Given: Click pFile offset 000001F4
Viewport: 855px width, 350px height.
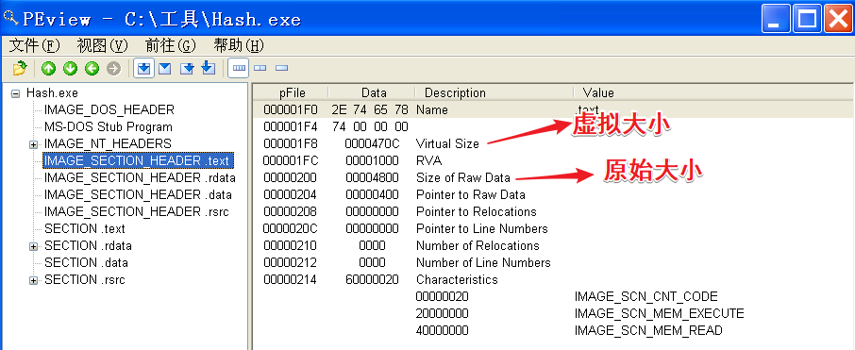Looking at the screenshot, I should click(x=290, y=127).
